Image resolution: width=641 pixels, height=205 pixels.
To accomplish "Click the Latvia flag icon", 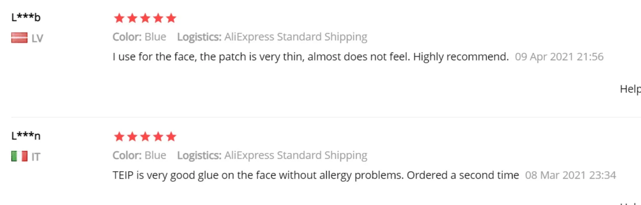I will [19, 38].
